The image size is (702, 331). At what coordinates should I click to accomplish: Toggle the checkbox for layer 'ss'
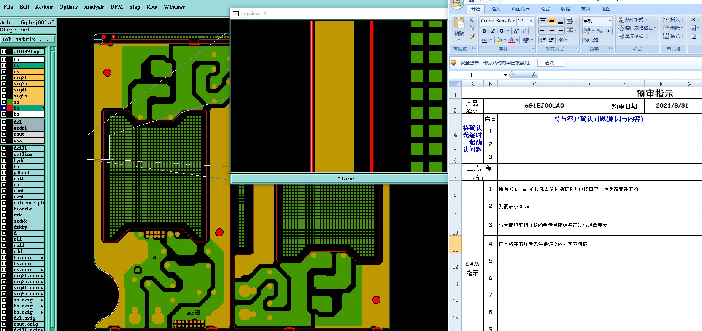[x=4, y=102]
